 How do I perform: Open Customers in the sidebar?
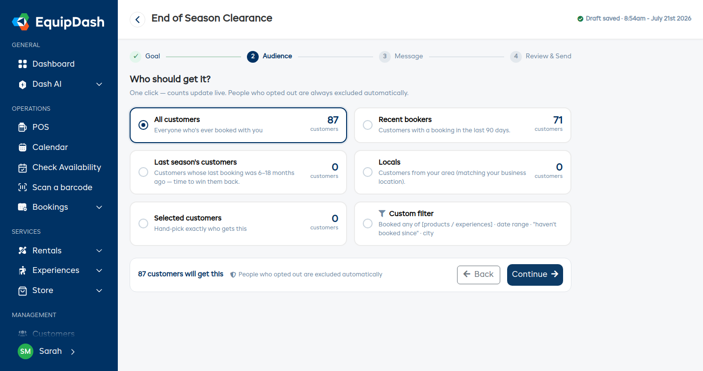pyautogui.click(x=54, y=334)
